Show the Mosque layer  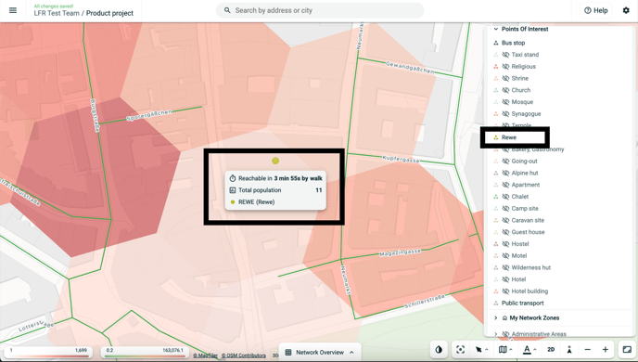tap(505, 102)
